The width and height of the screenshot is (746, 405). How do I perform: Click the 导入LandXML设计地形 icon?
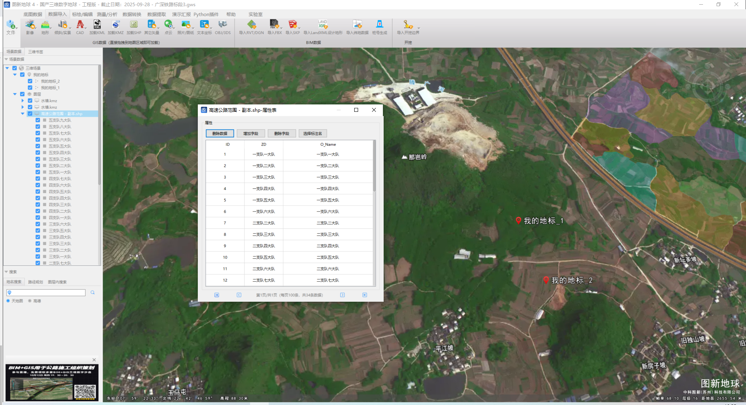323,25
